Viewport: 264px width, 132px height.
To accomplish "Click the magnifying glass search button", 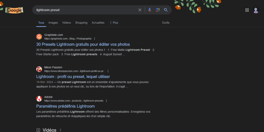I will click(166, 10).
